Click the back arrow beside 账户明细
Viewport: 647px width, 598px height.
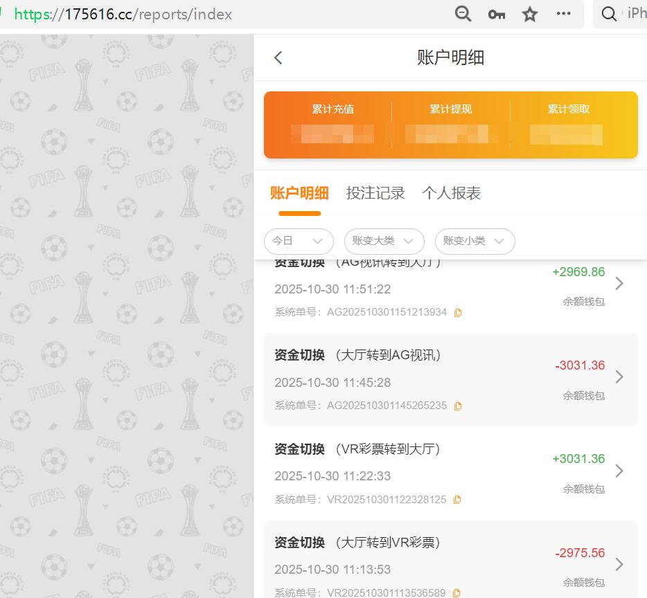[278, 57]
